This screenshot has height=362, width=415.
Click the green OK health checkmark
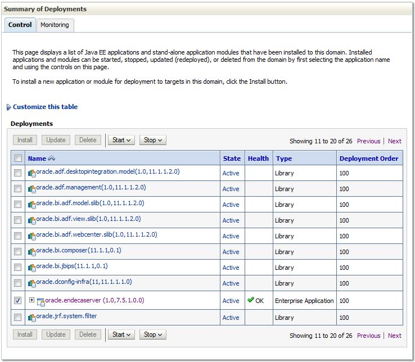click(x=251, y=300)
